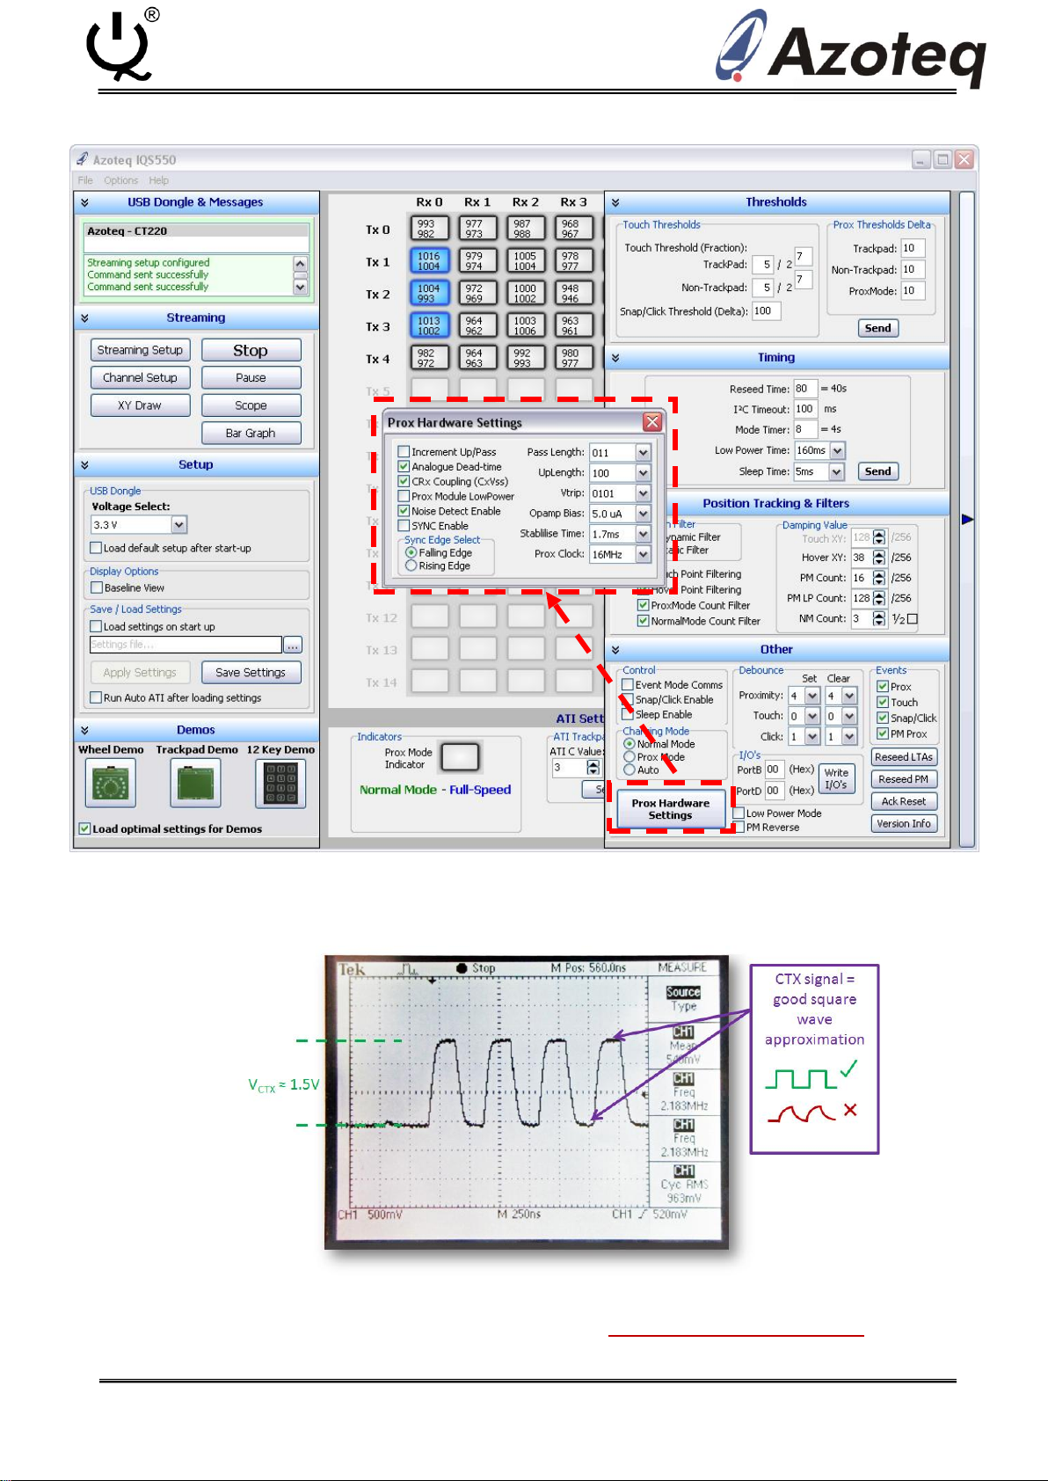The width and height of the screenshot is (1048, 1481).
Task: Open Channel Setup
Action: 140,378
